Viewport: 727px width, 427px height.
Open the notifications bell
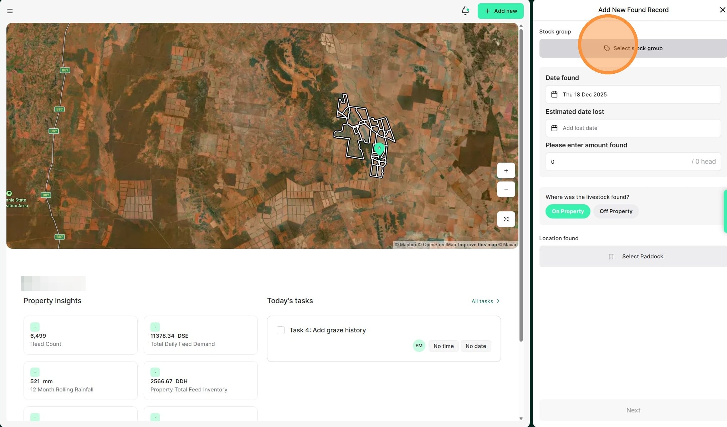[465, 11]
